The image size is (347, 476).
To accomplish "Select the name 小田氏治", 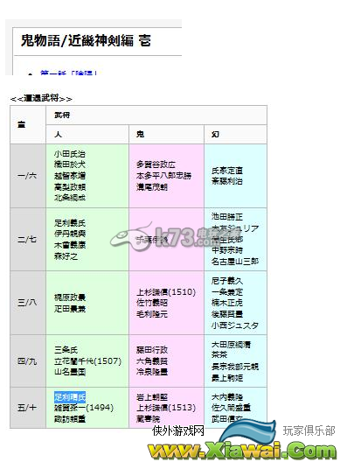I will 70,154.
